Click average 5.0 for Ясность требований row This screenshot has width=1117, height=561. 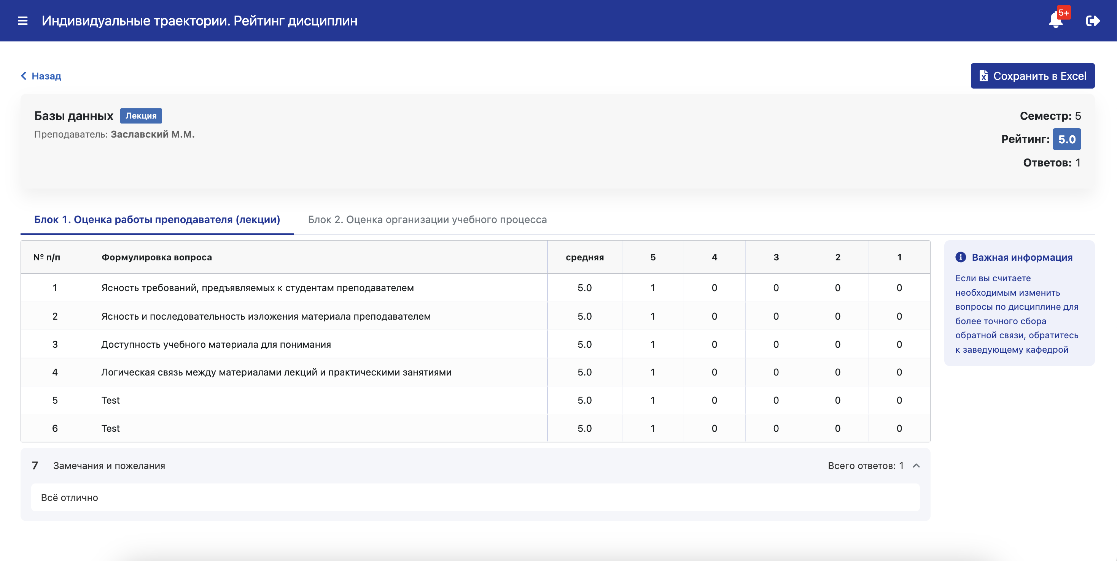pyautogui.click(x=584, y=288)
